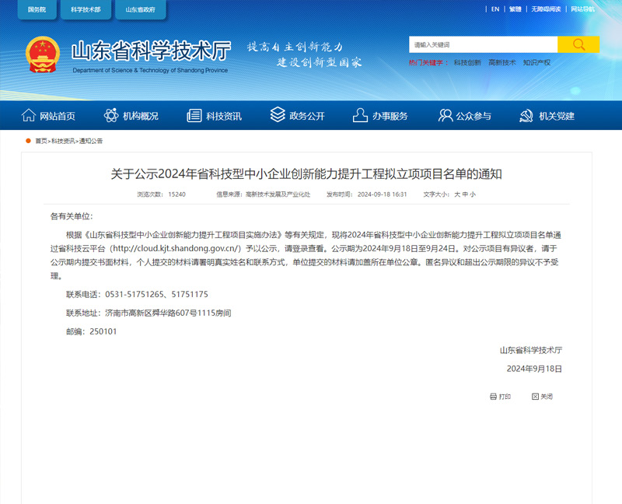This screenshot has height=504, width=622.
Task: Switch to English with EN link
Action: tap(495, 9)
